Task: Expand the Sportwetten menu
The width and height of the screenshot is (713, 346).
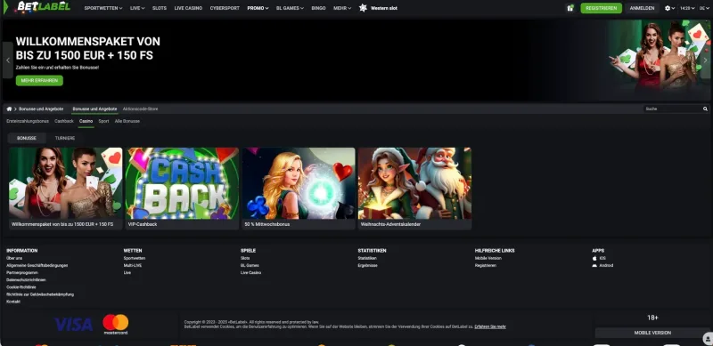Action: [x=103, y=8]
